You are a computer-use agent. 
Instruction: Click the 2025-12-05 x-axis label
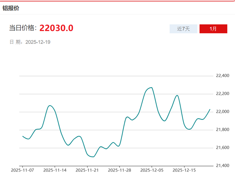pyautogui.click(x=152, y=170)
